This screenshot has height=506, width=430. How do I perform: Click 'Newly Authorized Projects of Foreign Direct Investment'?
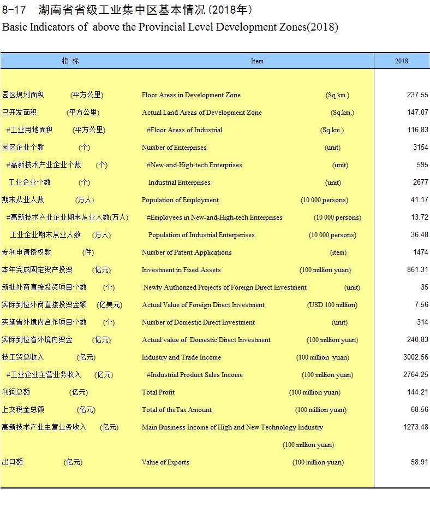pos(225,287)
